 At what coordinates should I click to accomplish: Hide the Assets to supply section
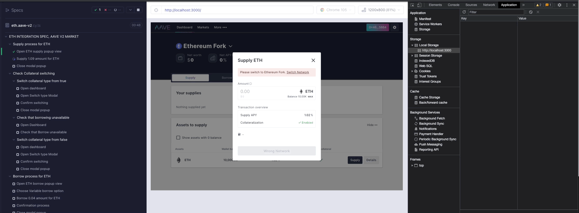coord(372,125)
